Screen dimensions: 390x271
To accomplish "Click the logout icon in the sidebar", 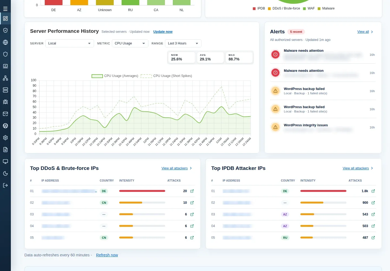I will click(x=5, y=185).
